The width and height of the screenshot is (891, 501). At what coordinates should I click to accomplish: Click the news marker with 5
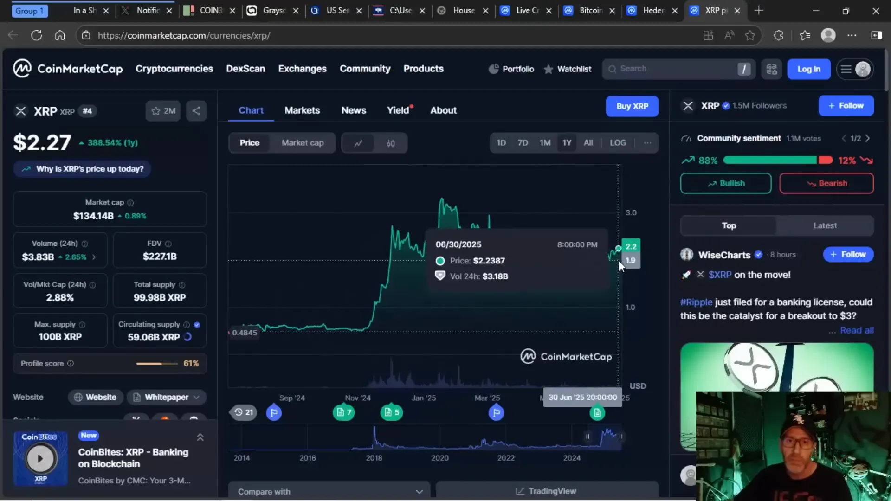pyautogui.click(x=391, y=412)
